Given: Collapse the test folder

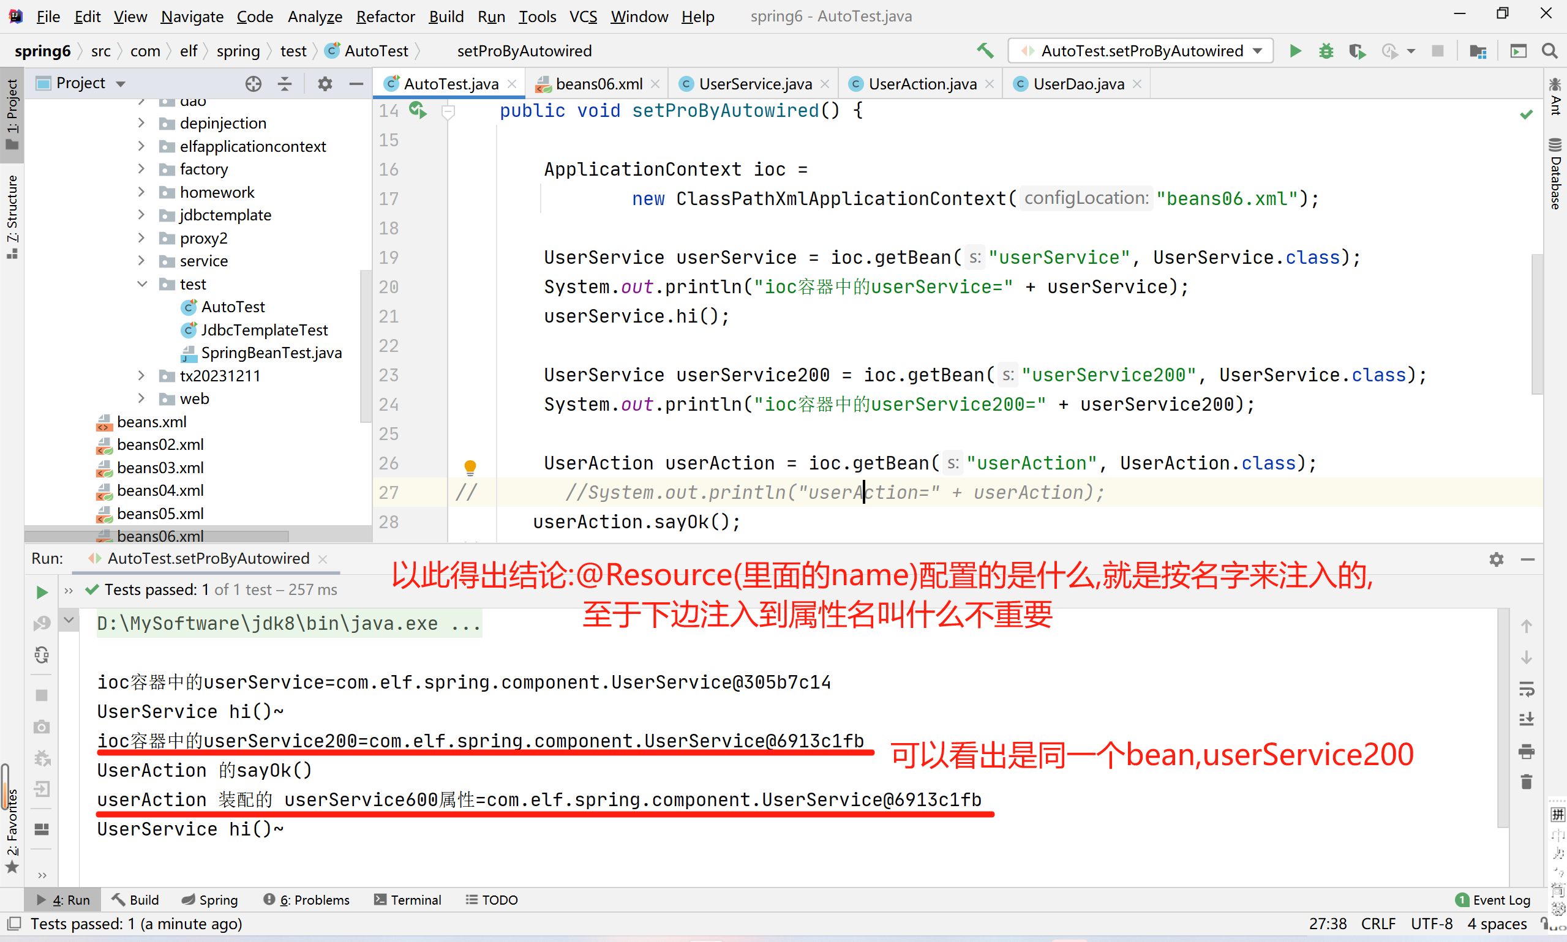Looking at the screenshot, I should coord(141,284).
